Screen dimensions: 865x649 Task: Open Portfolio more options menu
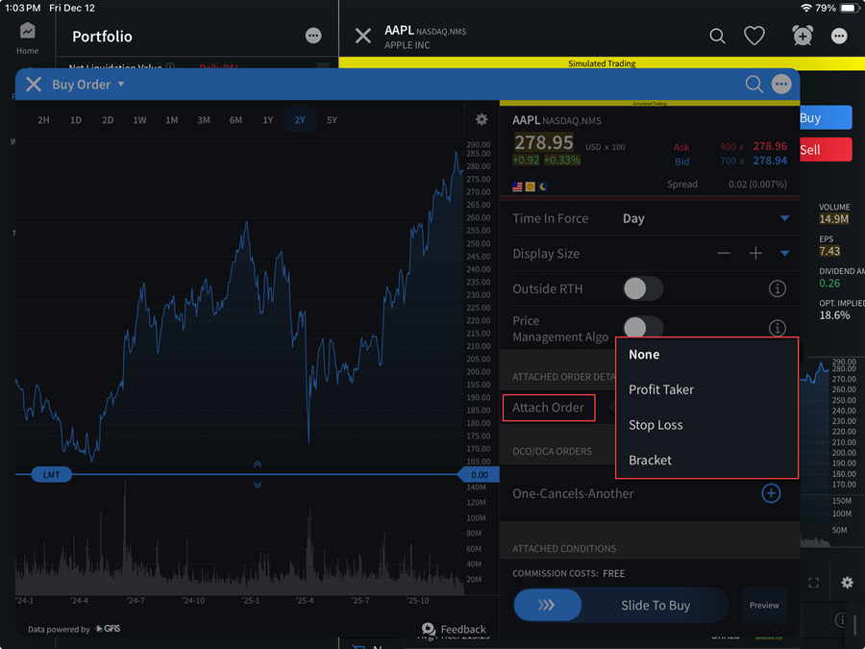click(x=313, y=36)
